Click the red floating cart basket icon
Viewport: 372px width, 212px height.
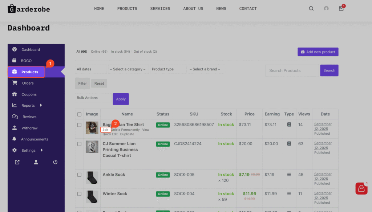click(361, 188)
